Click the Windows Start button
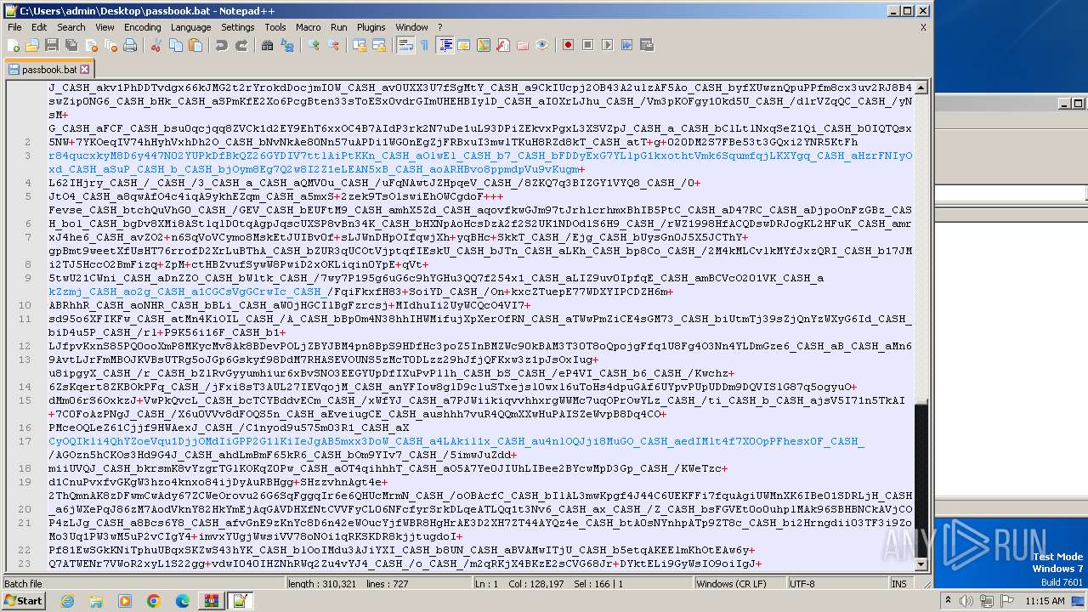1088x612 pixels. [23, 601]
